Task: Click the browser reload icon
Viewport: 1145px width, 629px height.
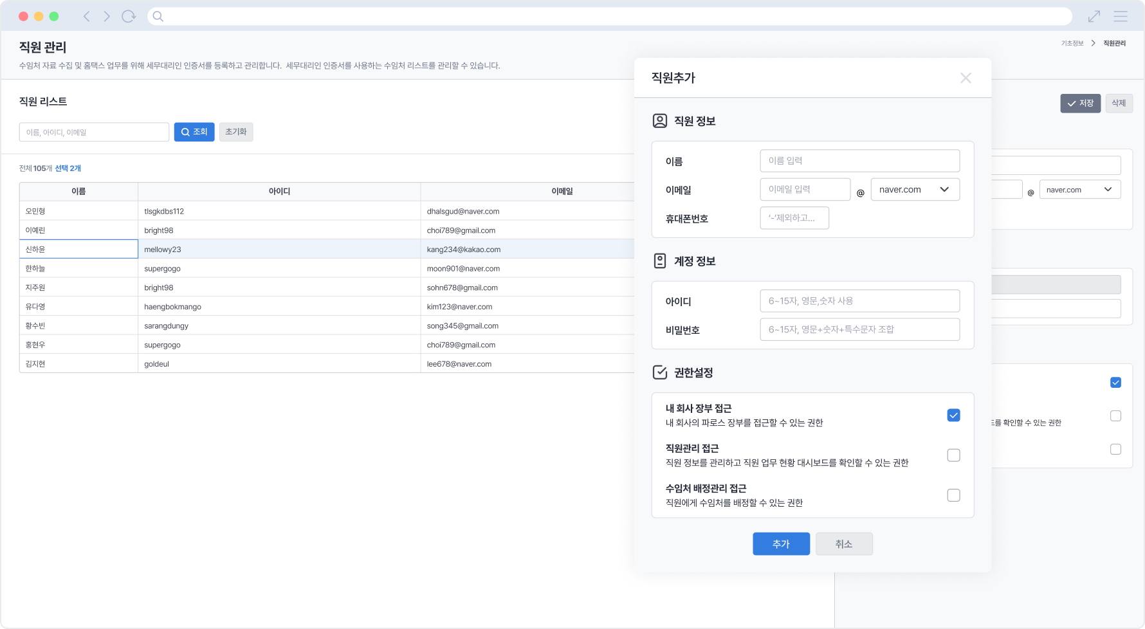Action: 129,16
